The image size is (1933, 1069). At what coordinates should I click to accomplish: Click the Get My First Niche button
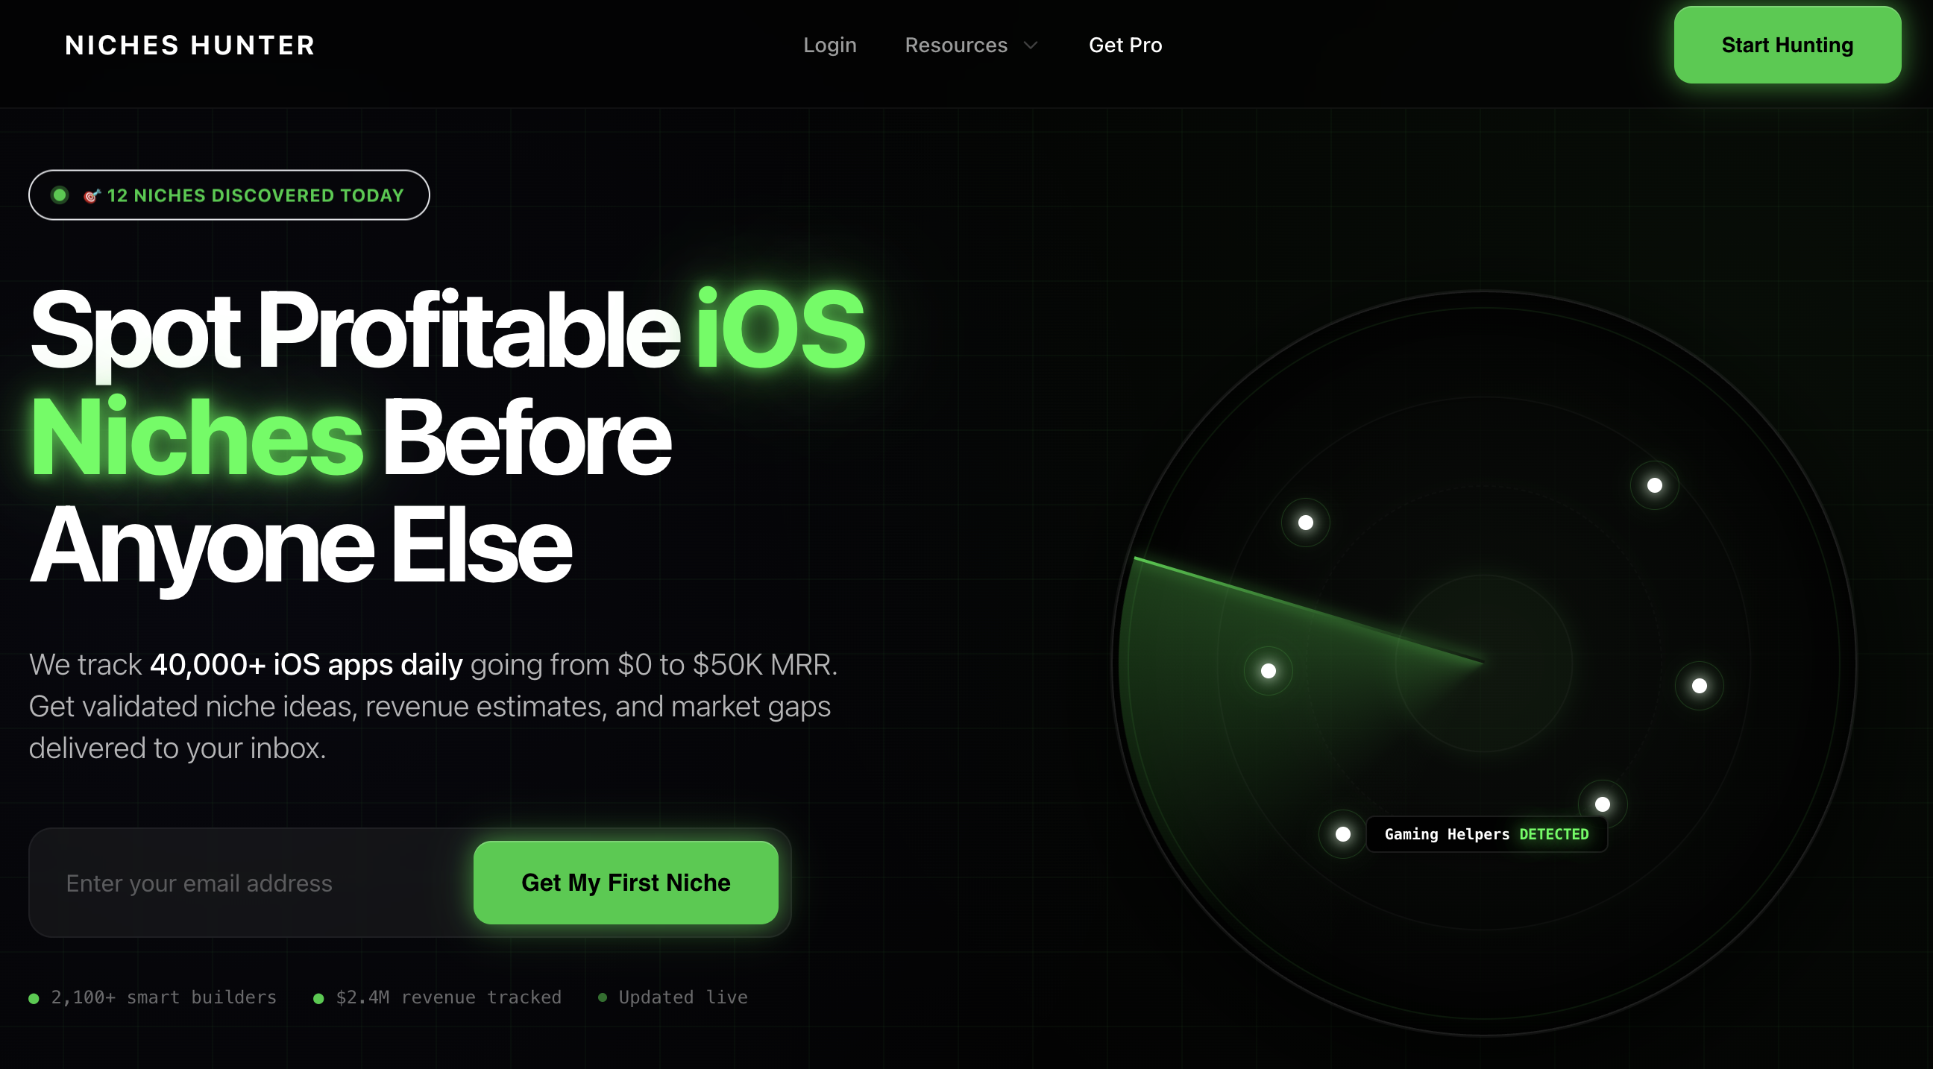[x=625, y=882]
